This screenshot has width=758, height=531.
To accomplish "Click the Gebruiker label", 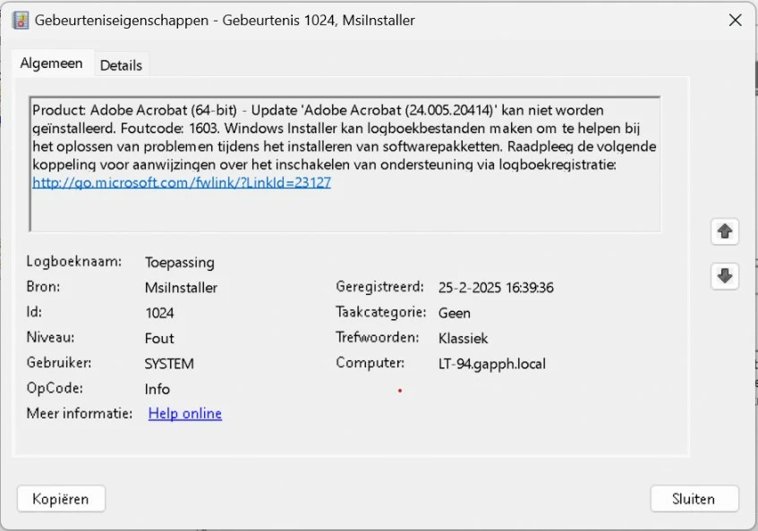I will click(59, 363).
